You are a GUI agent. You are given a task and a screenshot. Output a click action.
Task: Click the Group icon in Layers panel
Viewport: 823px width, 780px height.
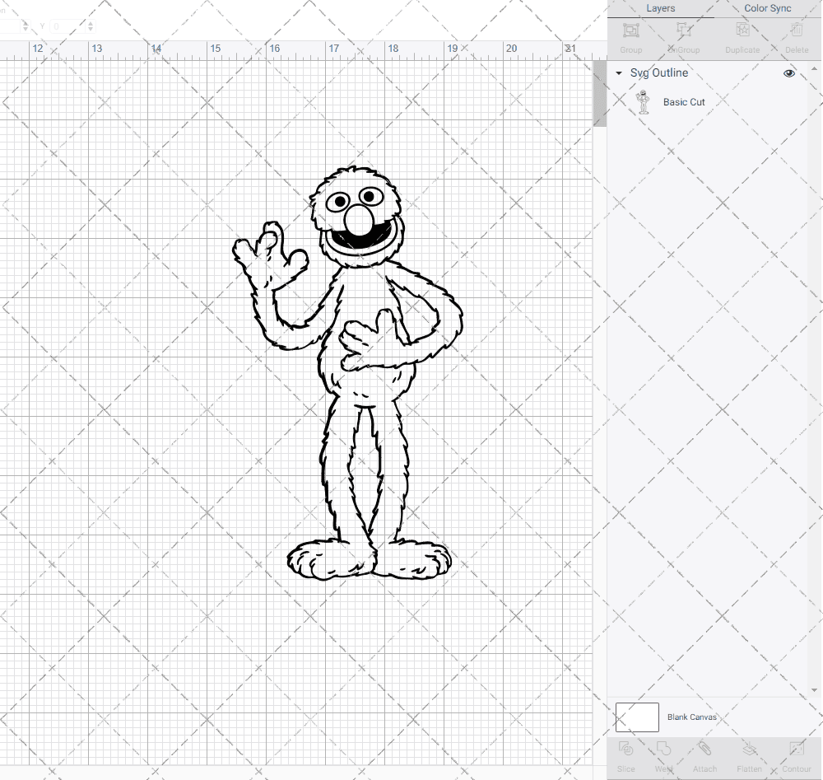coord(631,30)
